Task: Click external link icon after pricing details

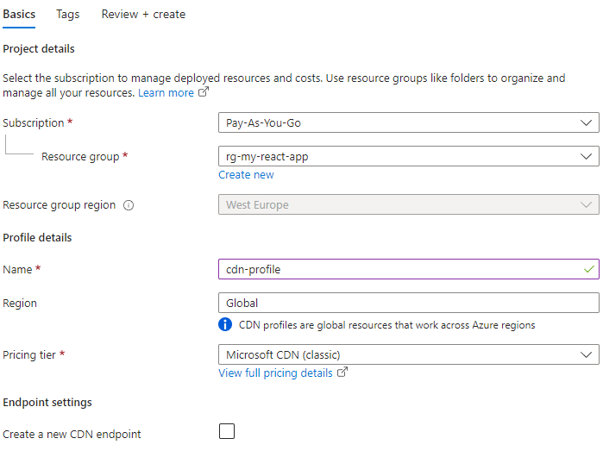Action: [x=342, y=372]
